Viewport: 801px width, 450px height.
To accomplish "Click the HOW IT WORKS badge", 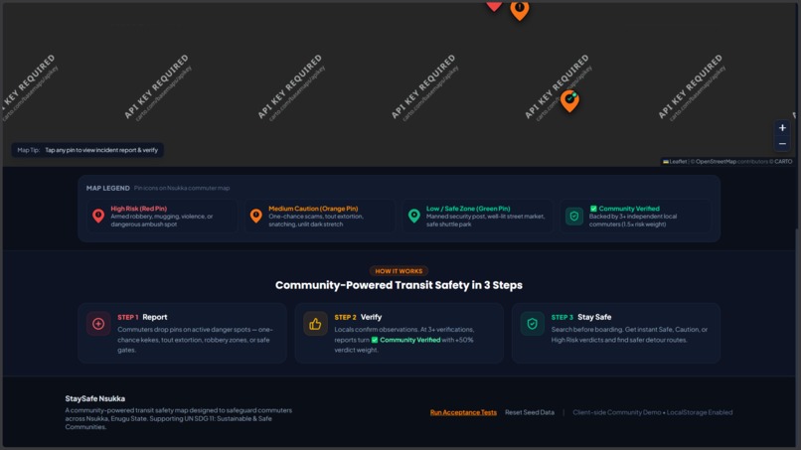I will click(x=399, y=271).
